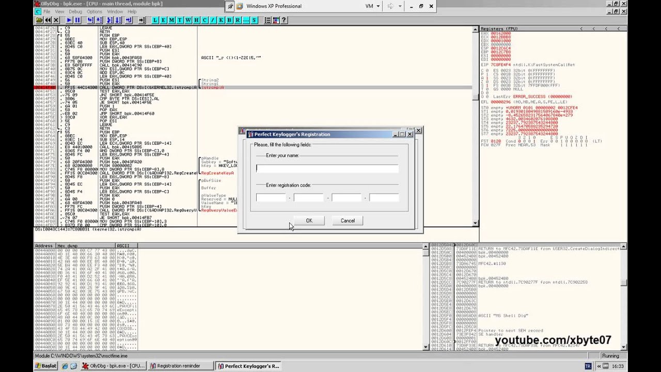The height and width of the screenshot is (372, 661).
Task: Open a file with the OllyDbg folder icon
Action: click(39, 20)
